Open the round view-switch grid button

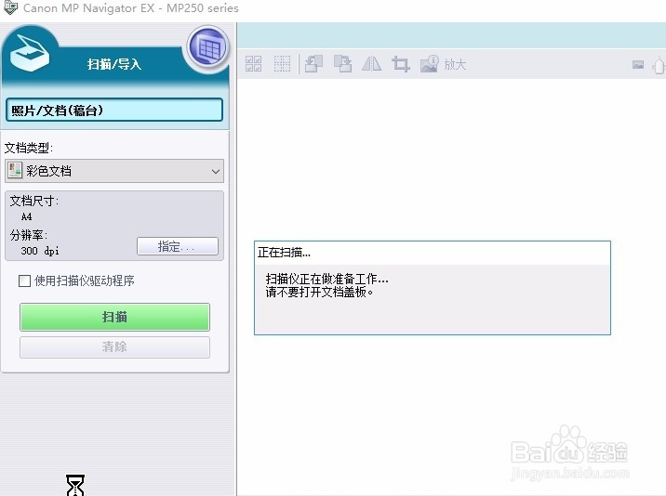pos(207,48)
